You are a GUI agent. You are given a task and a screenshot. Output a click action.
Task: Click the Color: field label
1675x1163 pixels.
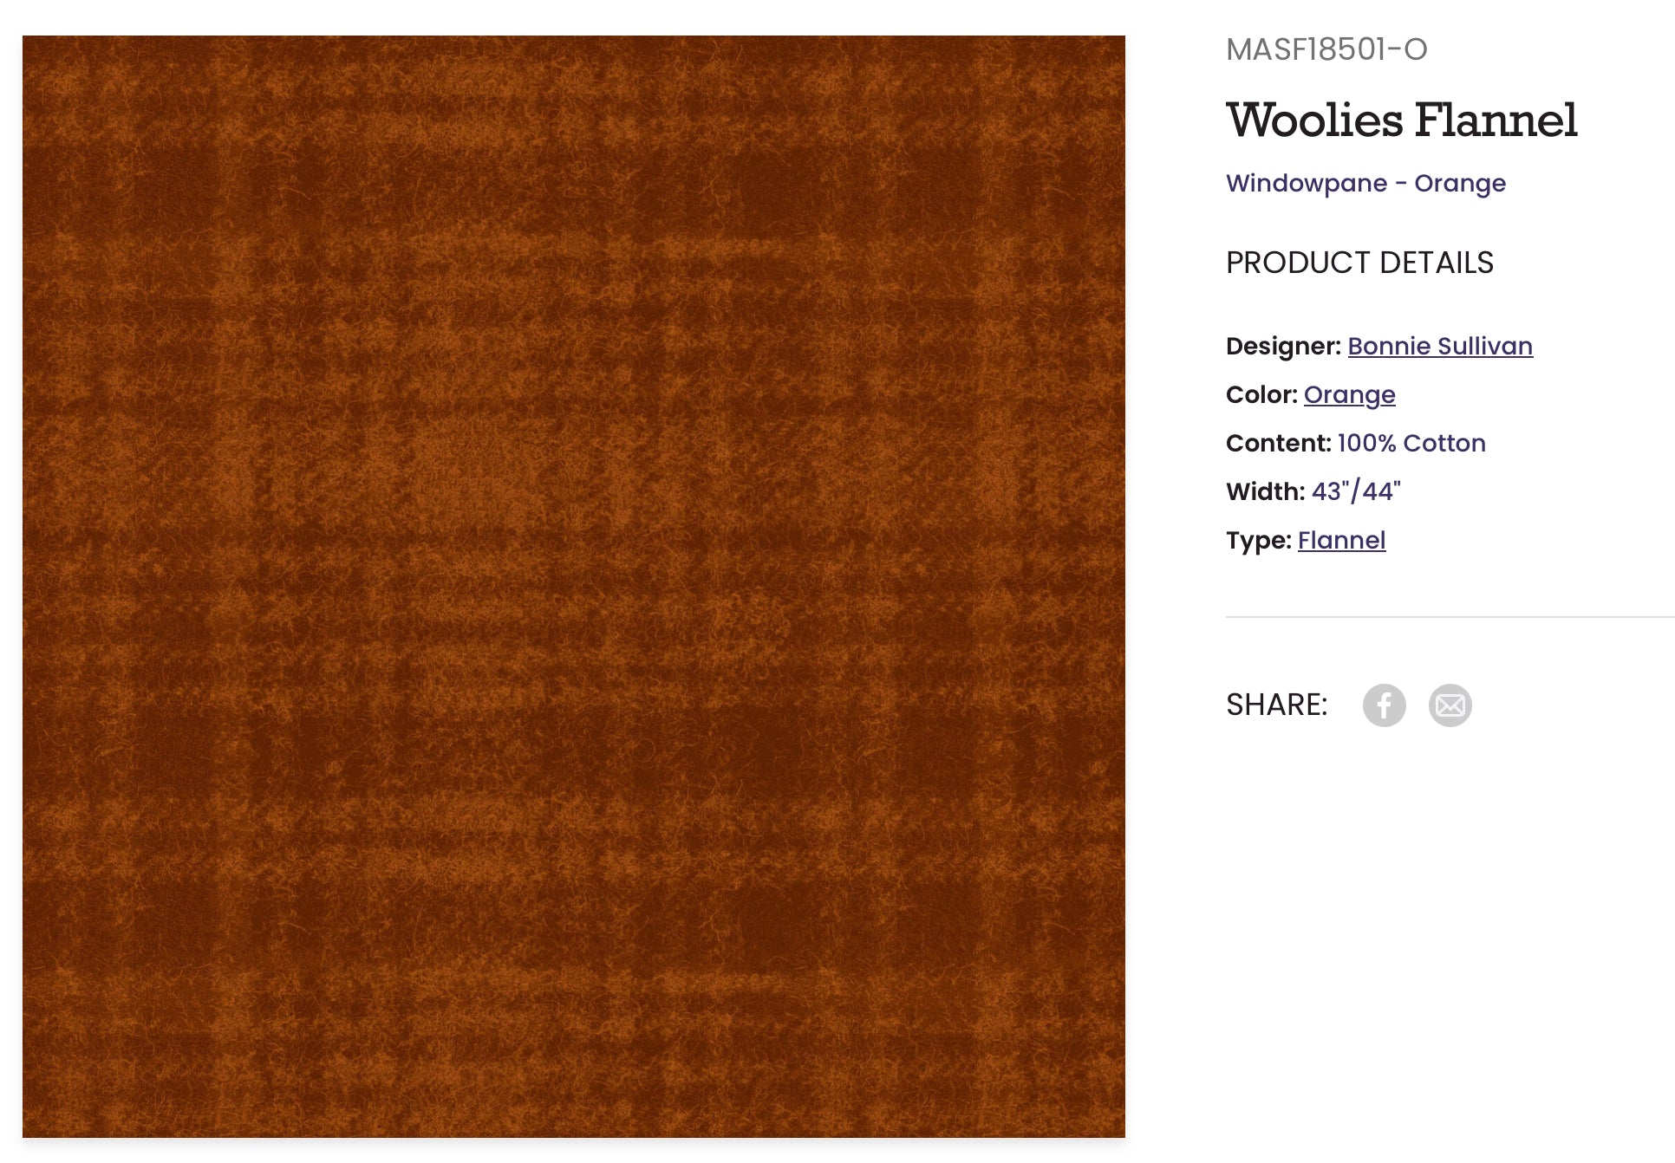click(x=1261, y=394)
